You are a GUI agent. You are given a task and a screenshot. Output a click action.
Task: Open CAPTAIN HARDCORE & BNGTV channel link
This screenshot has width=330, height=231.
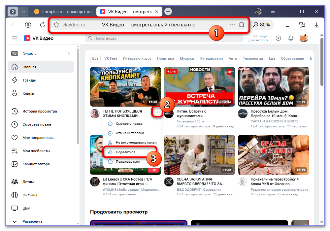point(275,121)
